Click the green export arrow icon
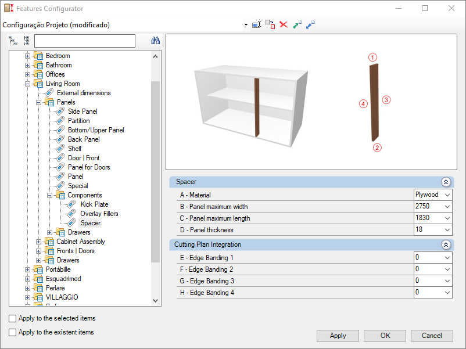 click(x=297, y=25)
